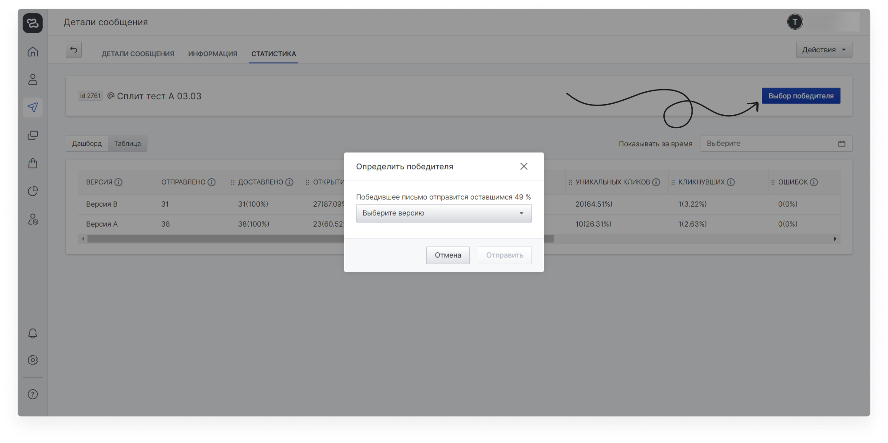The width and height of the screenshot is (888, 443).
Task: Click the Выбор победителя button
Action: coord(801,96)
